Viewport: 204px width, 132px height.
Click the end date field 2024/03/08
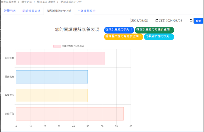(177, 21)
